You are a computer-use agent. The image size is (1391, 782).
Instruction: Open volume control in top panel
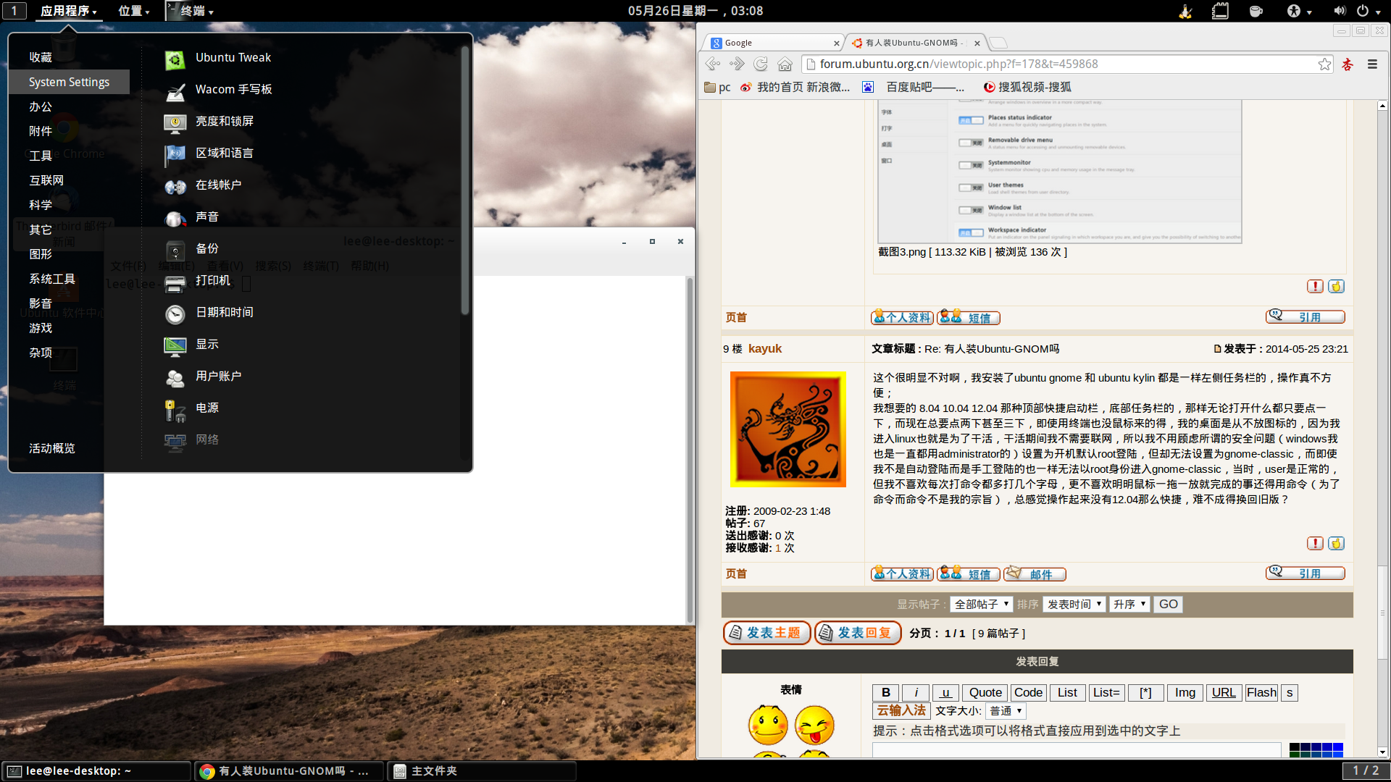(x=1339, y=11)
